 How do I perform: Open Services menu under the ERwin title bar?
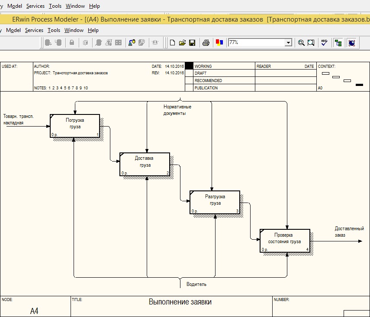click(34, 30)
